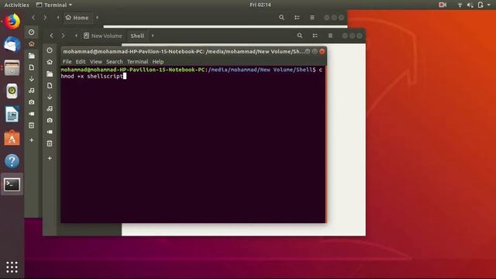
Task: Open Ubuntu Software from the dock
Action: pyautogui.click(x=12, y=138)
